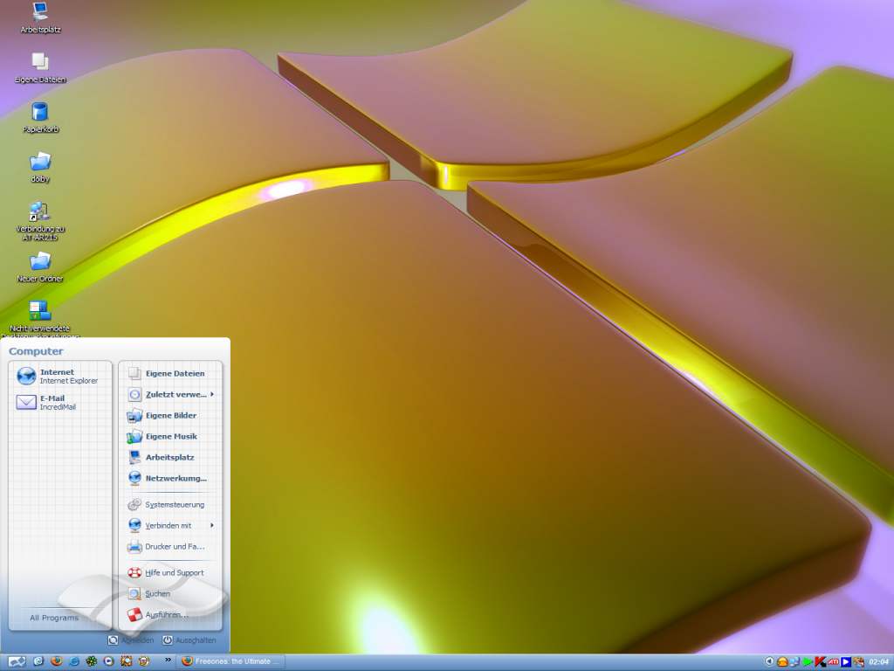894x671 pixels.
Task: Launch Internet Explorer from quick launch
Action: 73,661
